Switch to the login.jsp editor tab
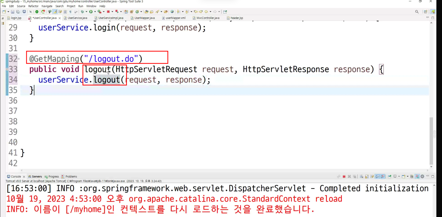442x217 pixels. [x=14, y=18]
